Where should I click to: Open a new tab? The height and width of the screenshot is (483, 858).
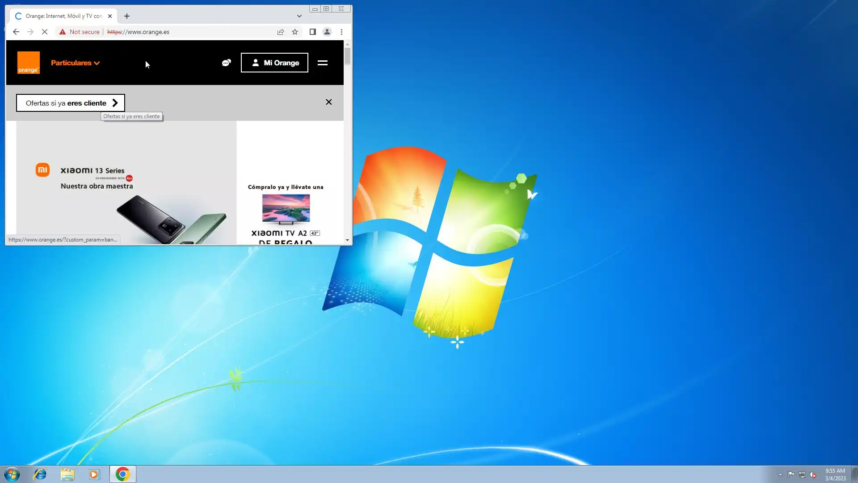127,16
